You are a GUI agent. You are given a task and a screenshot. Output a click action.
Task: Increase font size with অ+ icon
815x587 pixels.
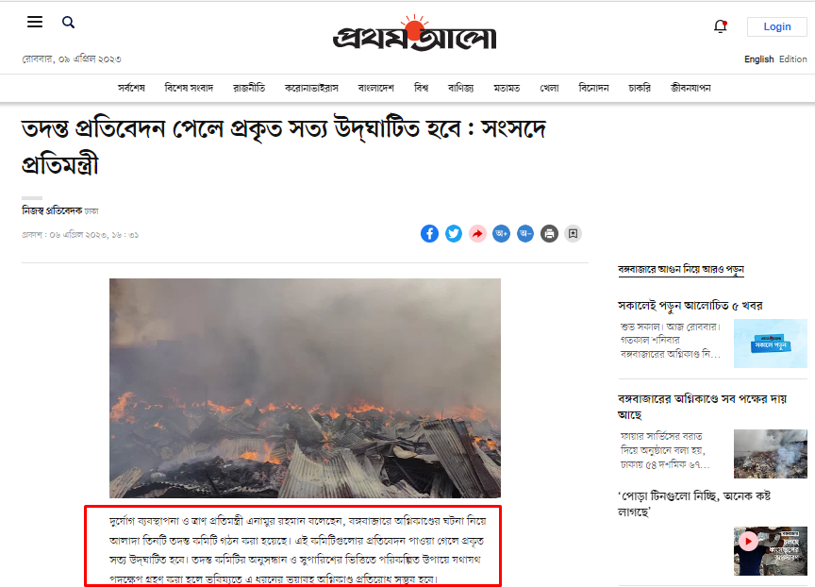click(501, 234)
